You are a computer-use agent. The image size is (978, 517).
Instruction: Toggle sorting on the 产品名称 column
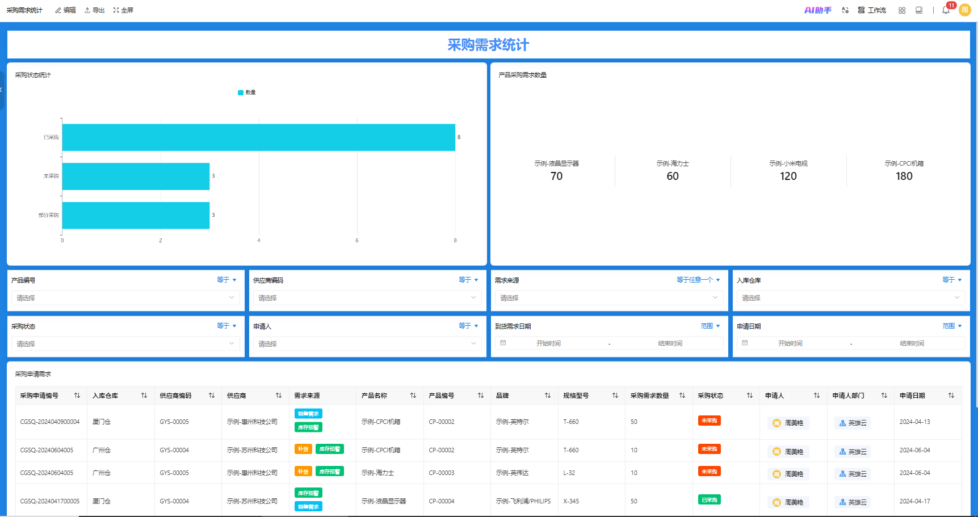click(x=413, y=395)
